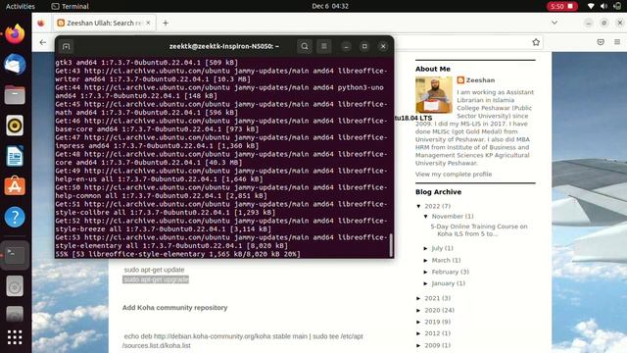Open the Terminal app menu in top bar

point(70,6)
